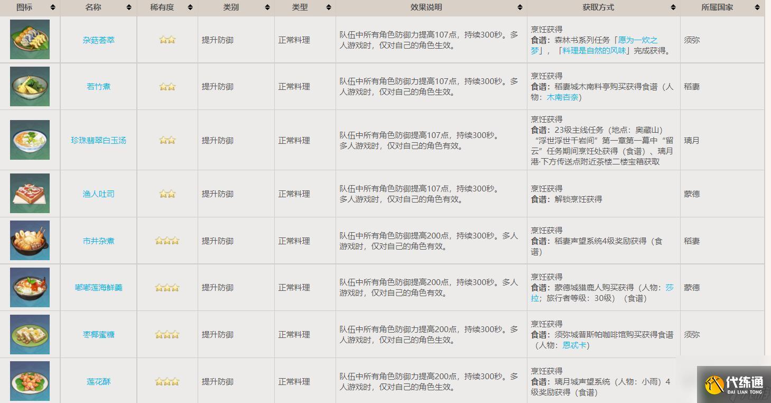Click the 珍珠翡翠白玉汤 dish icon

pos(30,140)
